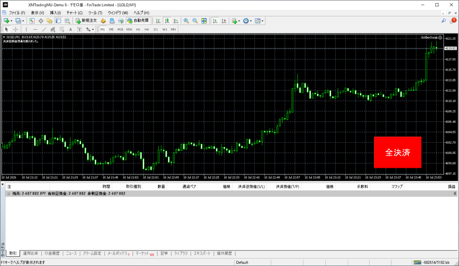Open search with the magnifier at top right
This screenshot has width=459, height=266.
pyautogui.click(x=444, y=21)
